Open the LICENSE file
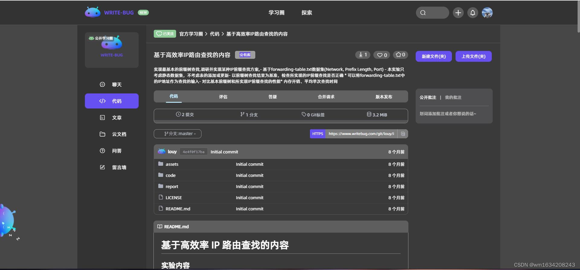This screenshot has height=270, width=580. [174, 198]
